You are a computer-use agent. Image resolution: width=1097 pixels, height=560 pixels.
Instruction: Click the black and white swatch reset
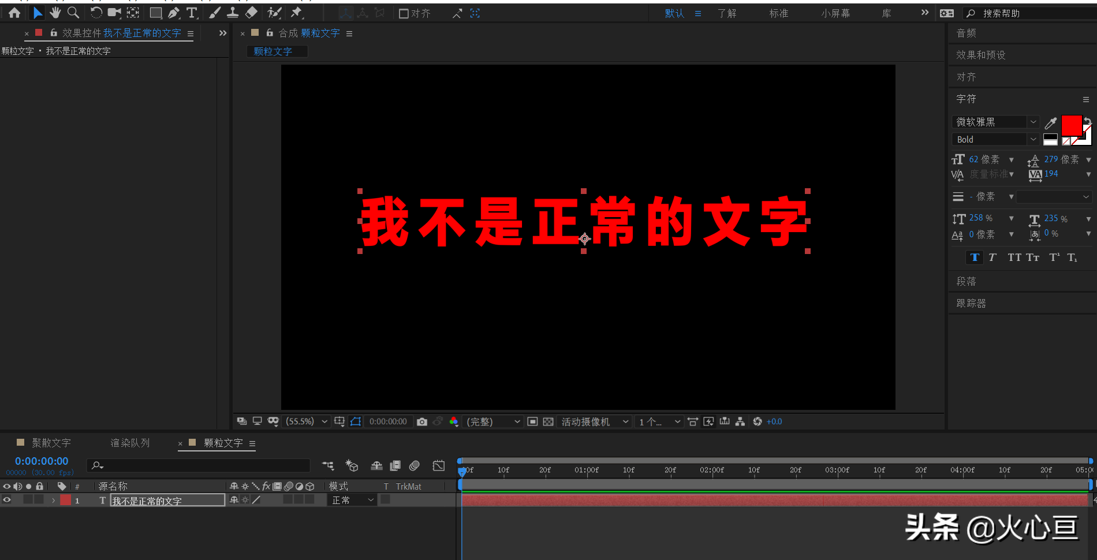1050,140
